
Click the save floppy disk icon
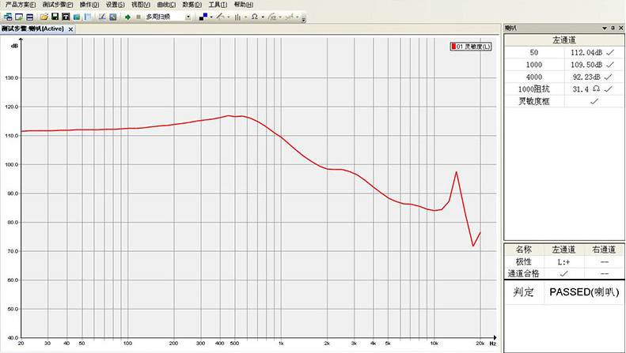click(x=55, y=17)
